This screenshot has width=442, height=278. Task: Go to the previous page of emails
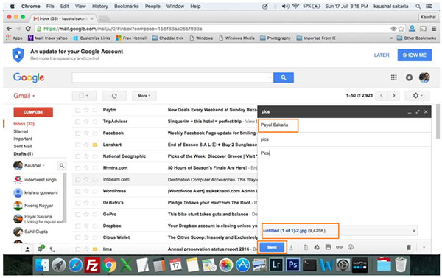click(x=382, y=96)
